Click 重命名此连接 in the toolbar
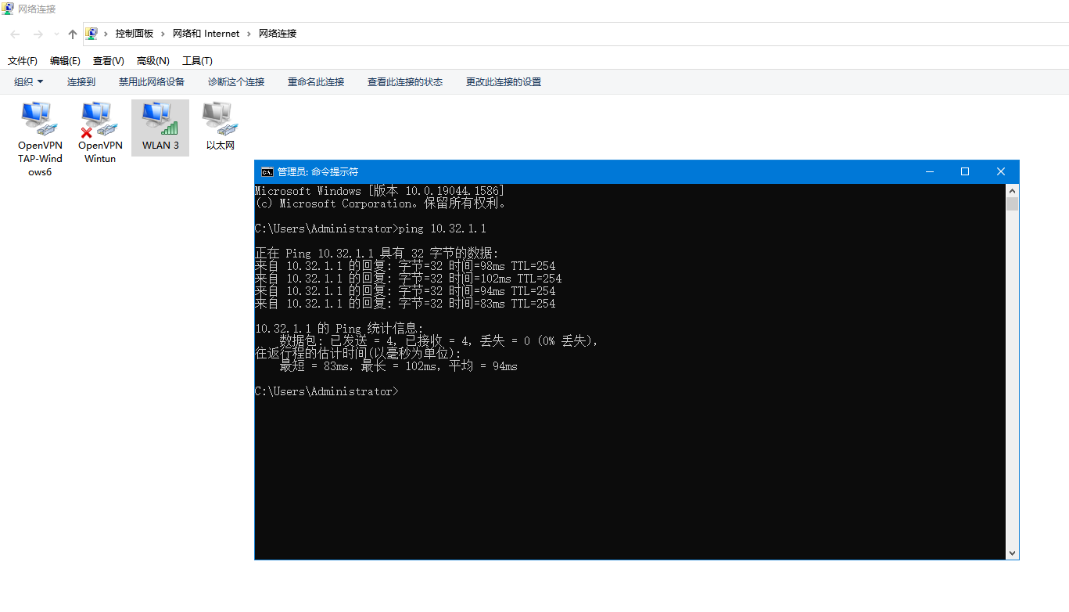Screen dimensions: 1069x612 point(316,81)
